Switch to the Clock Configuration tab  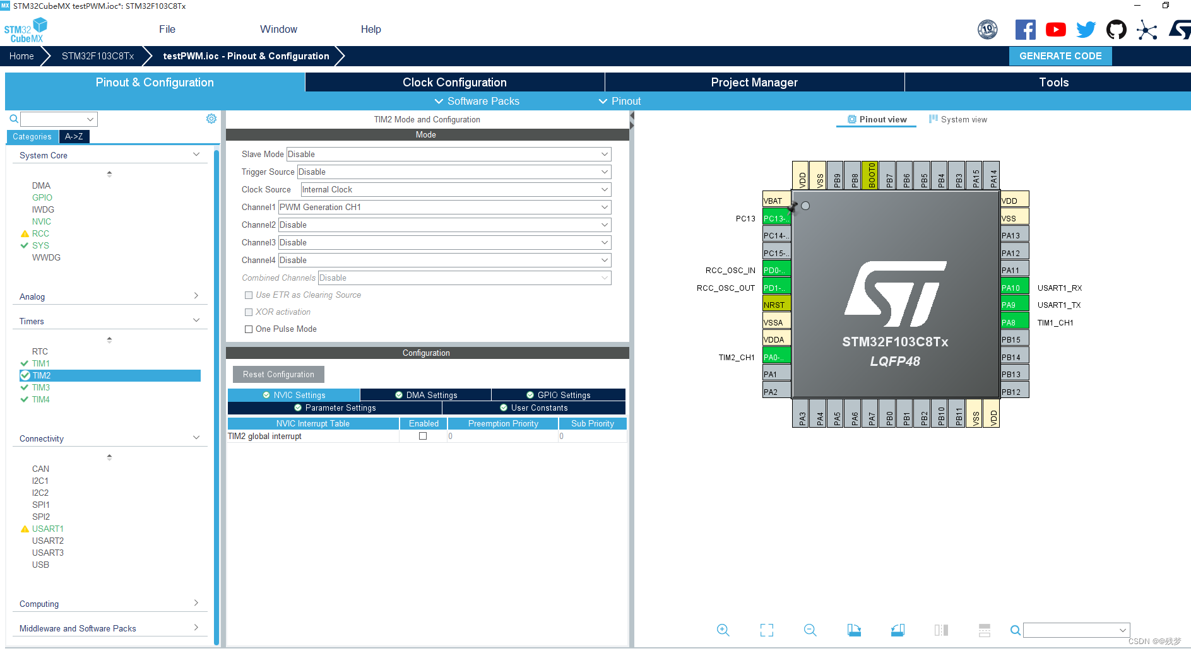[454, 82]
